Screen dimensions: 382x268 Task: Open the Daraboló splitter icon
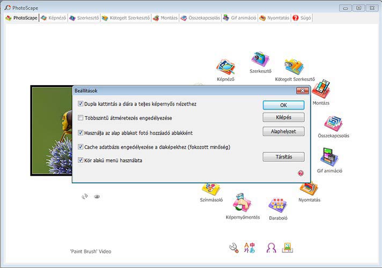pyautogui.click(x=277, y=206)
